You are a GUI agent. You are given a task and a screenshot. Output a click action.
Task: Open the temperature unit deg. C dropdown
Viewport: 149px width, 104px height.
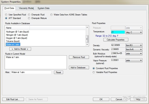click(x=134, y=32)
